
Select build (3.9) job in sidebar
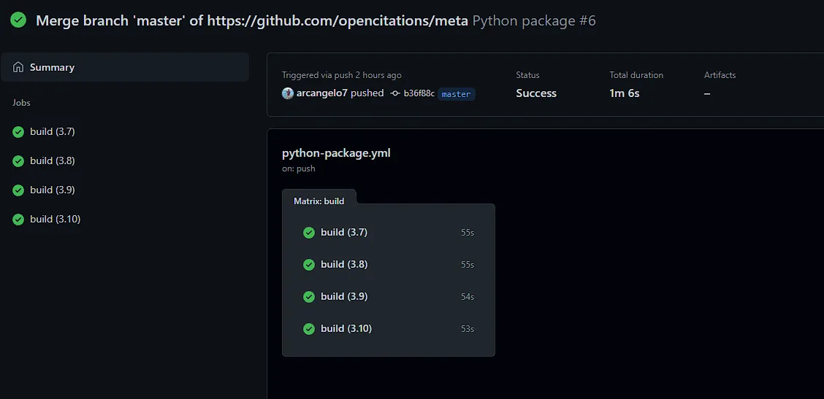(53, 190)
